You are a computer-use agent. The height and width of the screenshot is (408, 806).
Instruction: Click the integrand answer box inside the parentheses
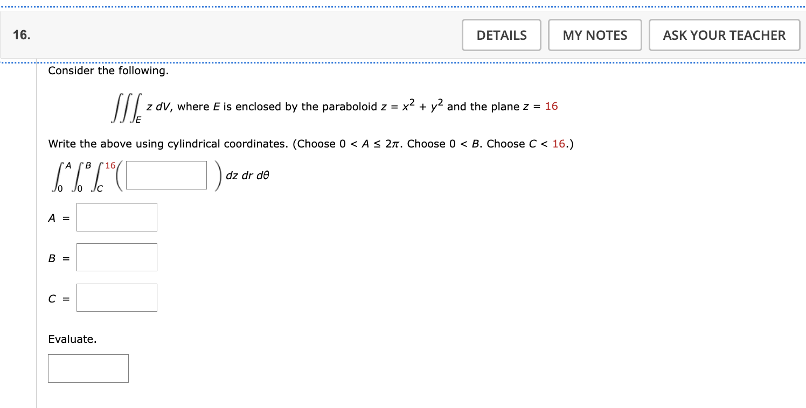pyautogui.click(x=166, y=174)
